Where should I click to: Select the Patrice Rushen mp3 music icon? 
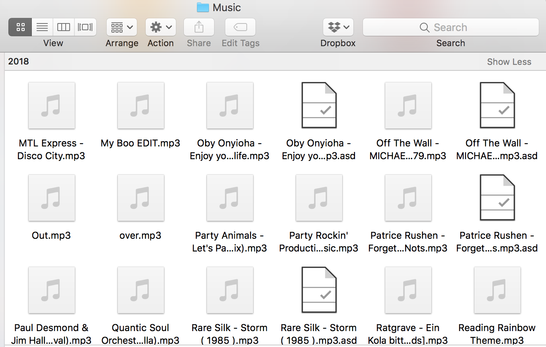[408, 198]
